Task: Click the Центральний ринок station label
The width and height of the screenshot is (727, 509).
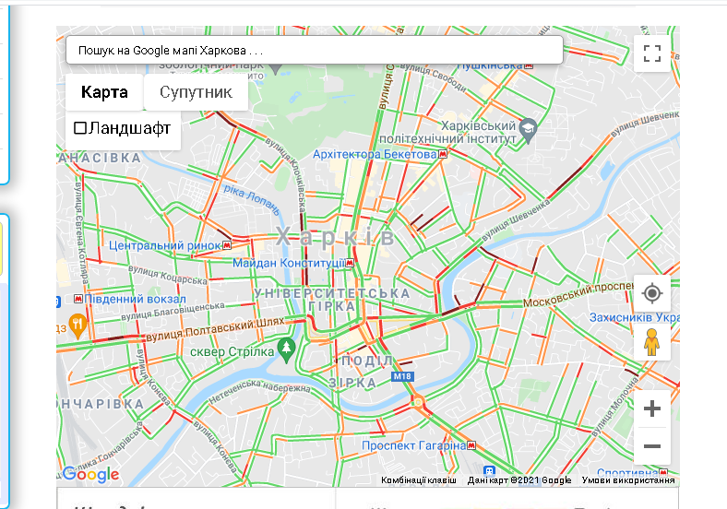Action: [164, 245]
